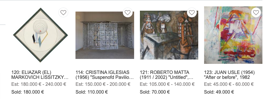The height and width of the screenshot is (104, 272).
Task: Open 123: Juan Usle "After or before" link
Action: coord(229,75)
